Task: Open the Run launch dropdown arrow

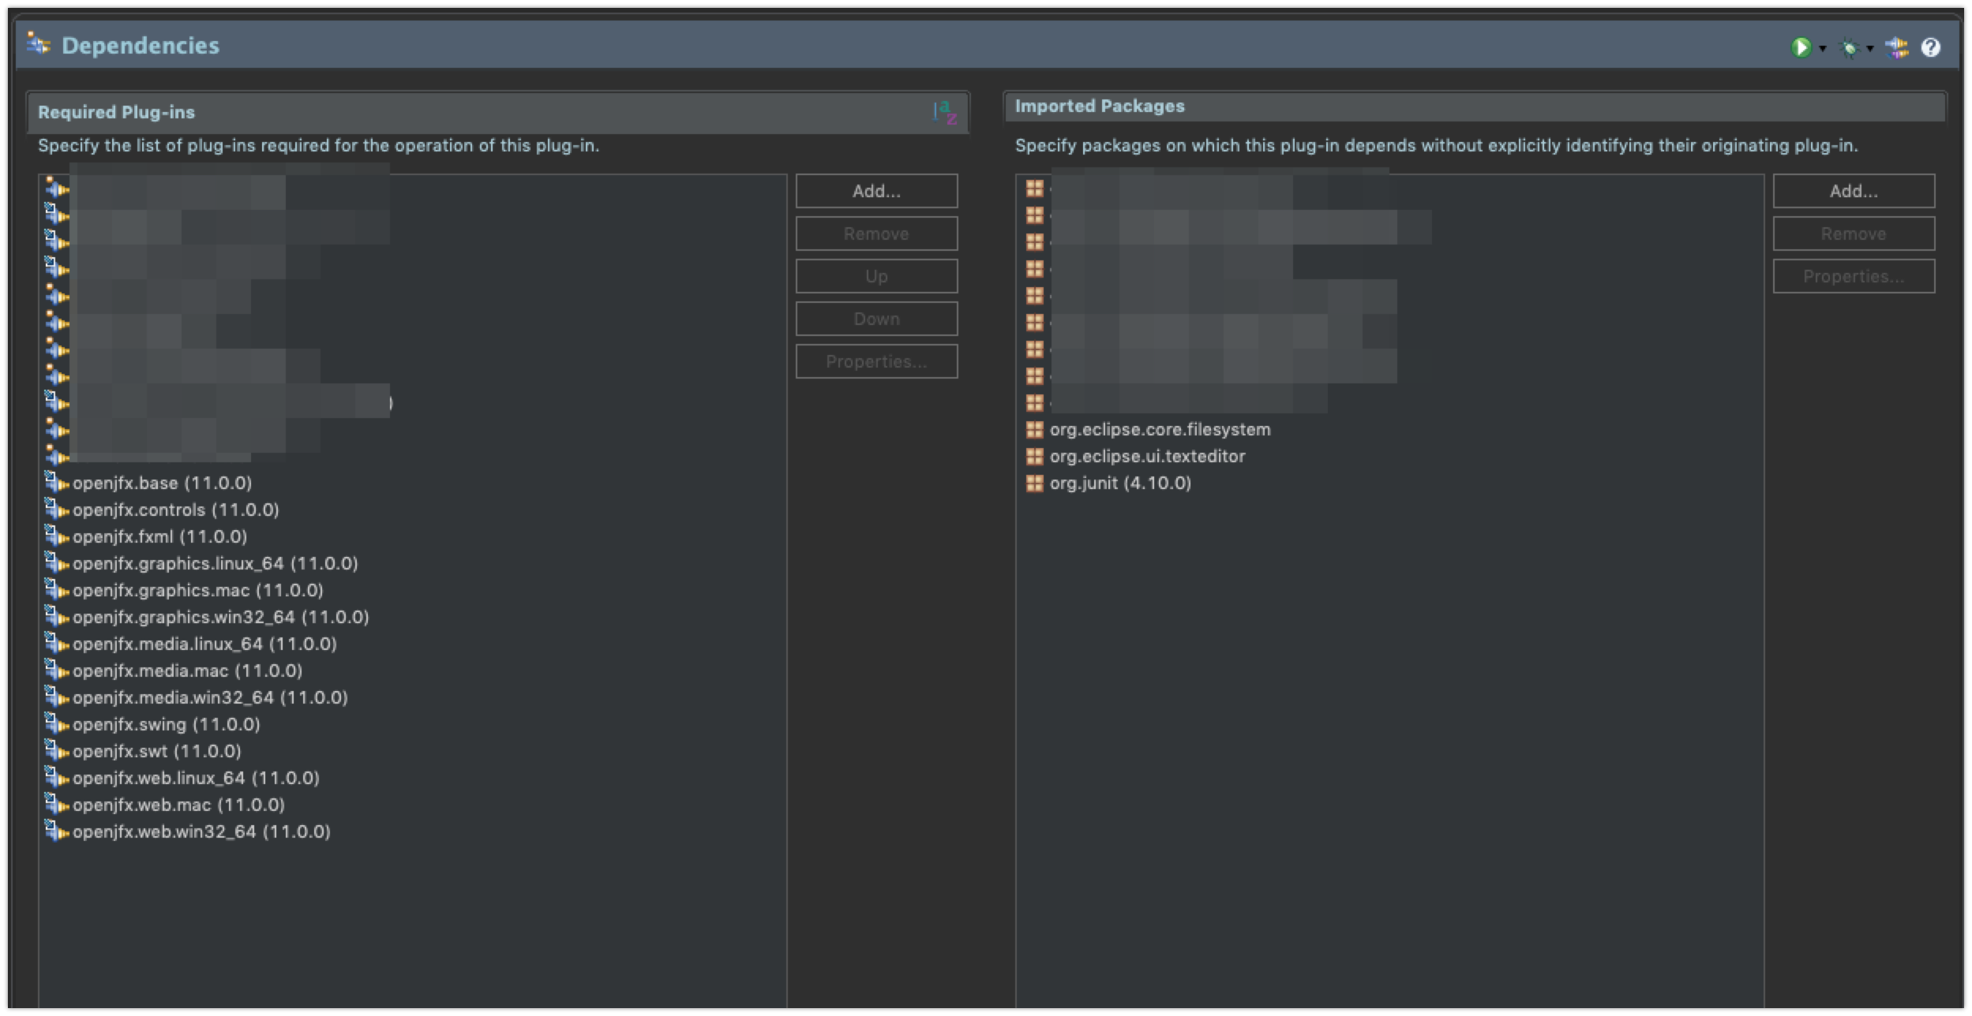Action: coord(1823,49)
